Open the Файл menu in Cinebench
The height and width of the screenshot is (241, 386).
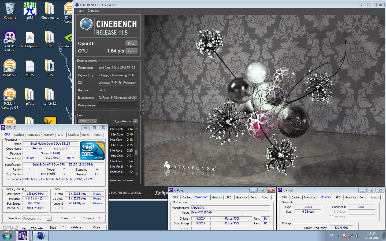(x=80, y=11)
